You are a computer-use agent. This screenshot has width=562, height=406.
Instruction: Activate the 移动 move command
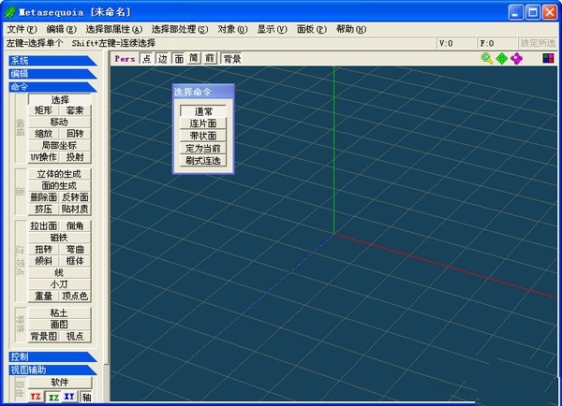pyautogui.click(x=60, y=123)
